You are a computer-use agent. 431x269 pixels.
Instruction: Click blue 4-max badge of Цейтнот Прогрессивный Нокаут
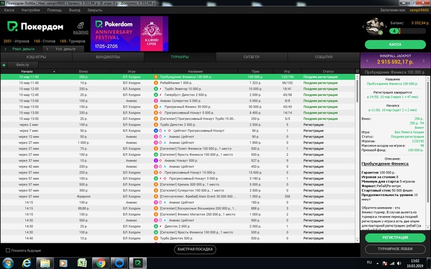click(156, 131)
